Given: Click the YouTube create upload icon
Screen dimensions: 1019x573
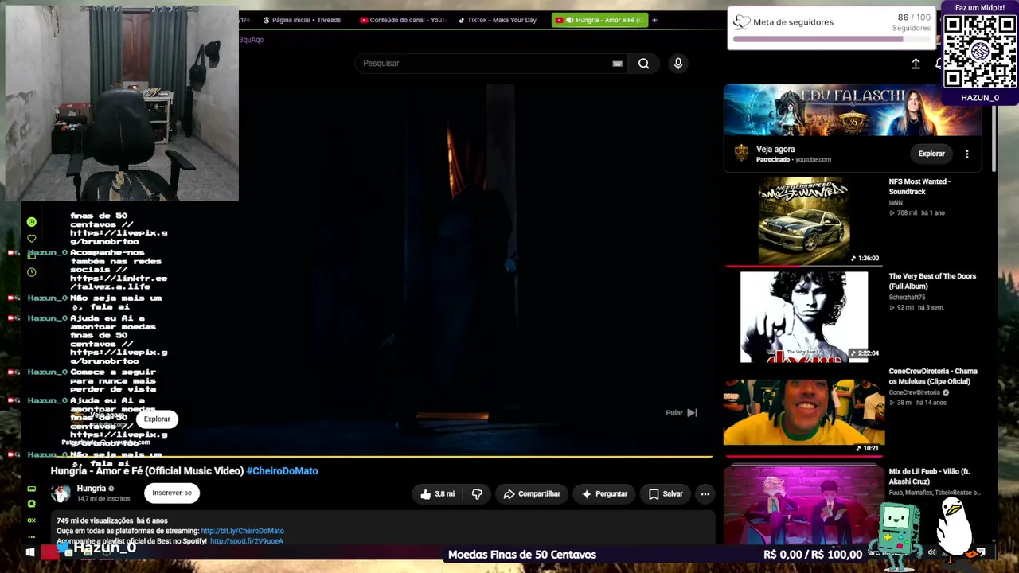Looking at the screenshot, I should 916,64.
